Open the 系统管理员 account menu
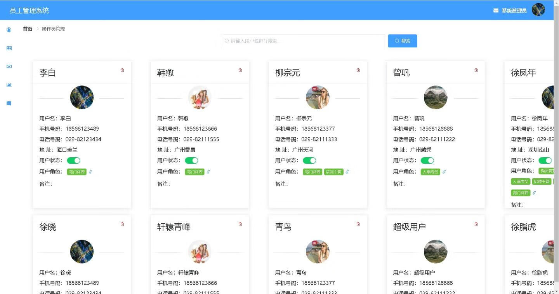Image resolution: width=559 pixels, height=294 pixels. click(514, 10)
